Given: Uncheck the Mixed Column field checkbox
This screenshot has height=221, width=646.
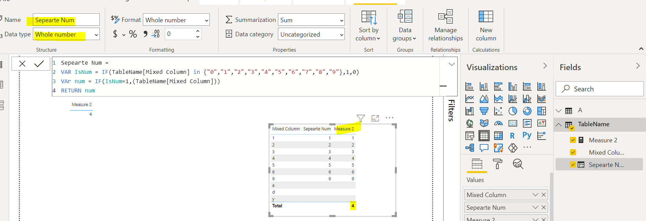Looking at the screenshot, I should click(x=573, y=152).
